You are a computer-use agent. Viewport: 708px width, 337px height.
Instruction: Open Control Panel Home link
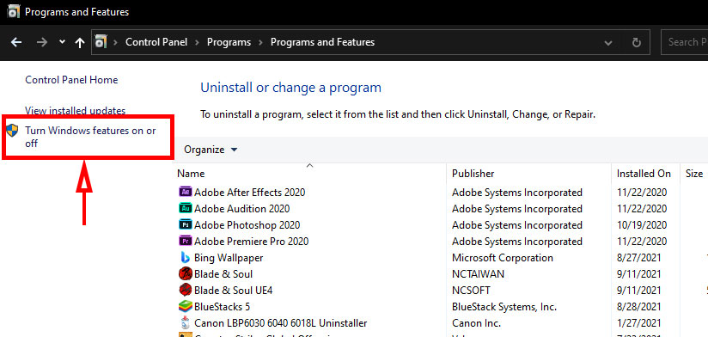(71, 79)
